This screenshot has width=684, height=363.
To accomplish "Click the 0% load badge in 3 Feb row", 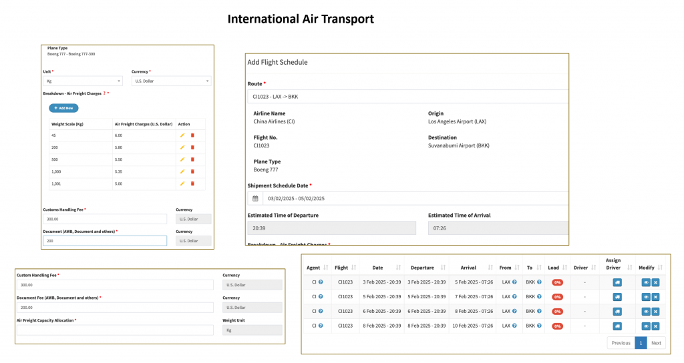I will click(557, 282).
